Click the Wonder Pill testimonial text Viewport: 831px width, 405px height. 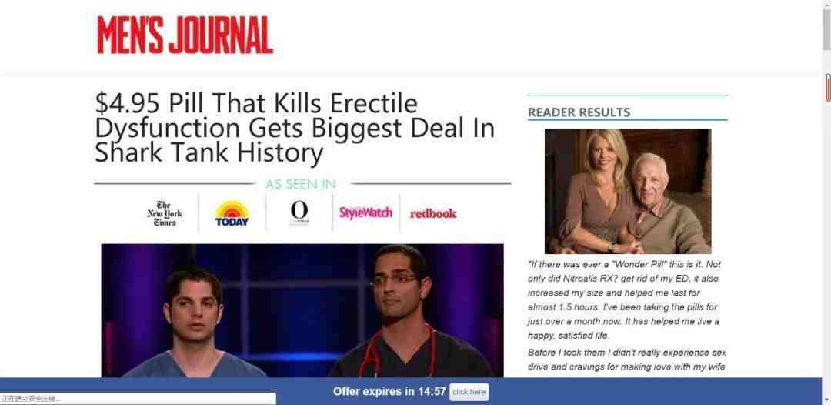click(624, 300)
